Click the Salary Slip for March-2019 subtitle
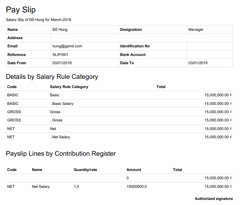The image size is (241, 205). 38,20
